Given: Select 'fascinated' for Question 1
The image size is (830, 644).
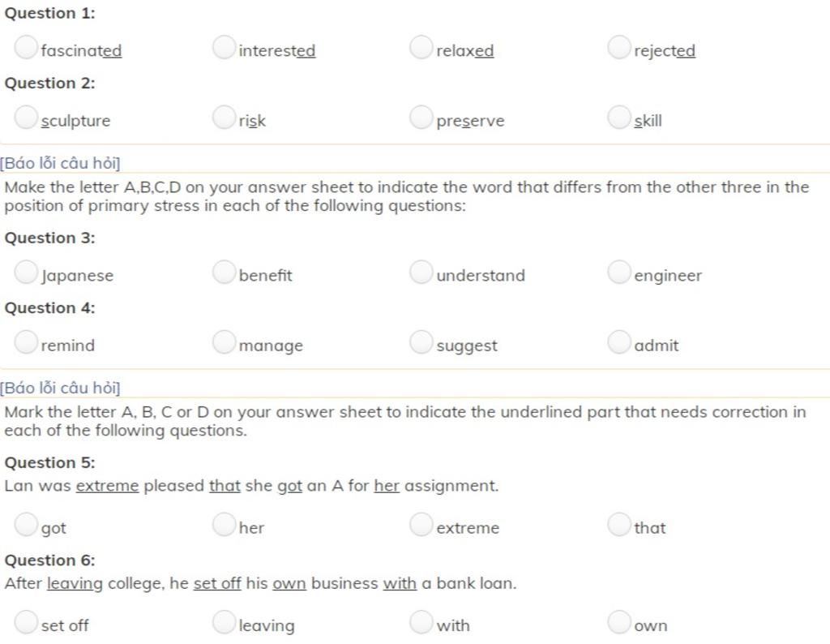Looking at the screenshot, I should tap(26, 47).
